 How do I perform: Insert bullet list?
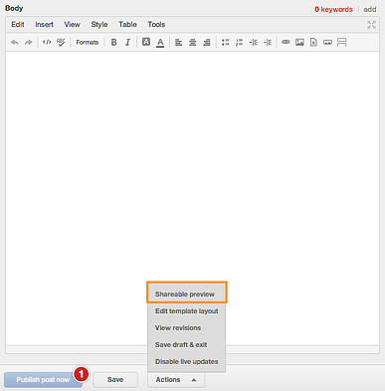click(x=226, y=42)
